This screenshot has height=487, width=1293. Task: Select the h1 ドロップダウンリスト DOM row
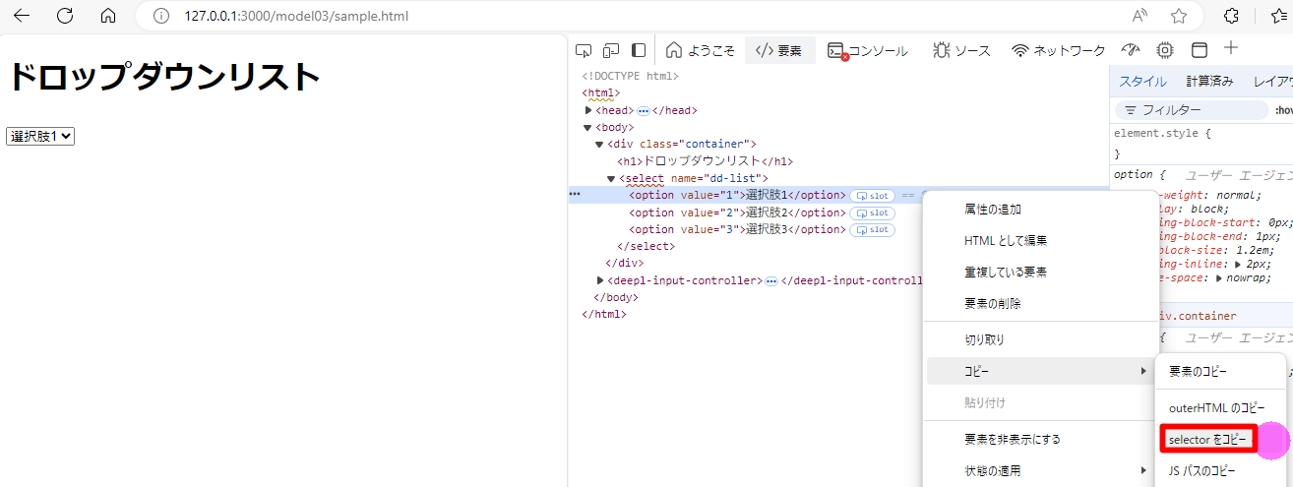pyautogui.click(x=705, y=161)
